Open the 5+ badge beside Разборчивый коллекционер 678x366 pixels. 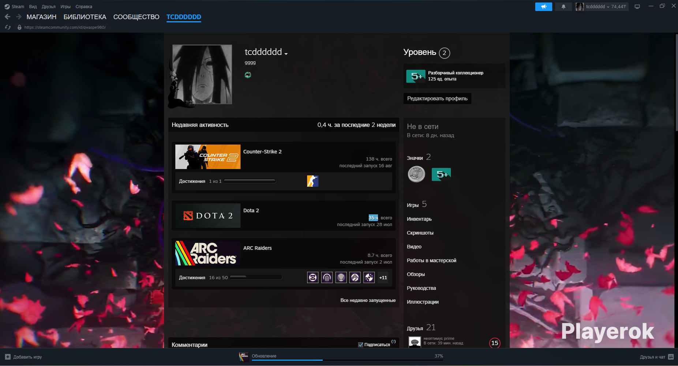(416, 76)
